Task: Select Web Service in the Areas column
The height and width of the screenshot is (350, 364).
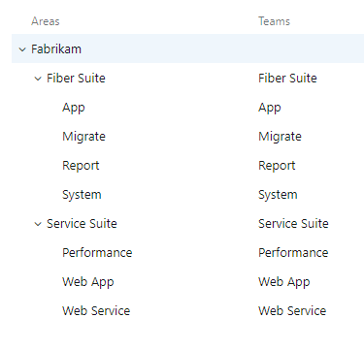Action: coord(96,311)
